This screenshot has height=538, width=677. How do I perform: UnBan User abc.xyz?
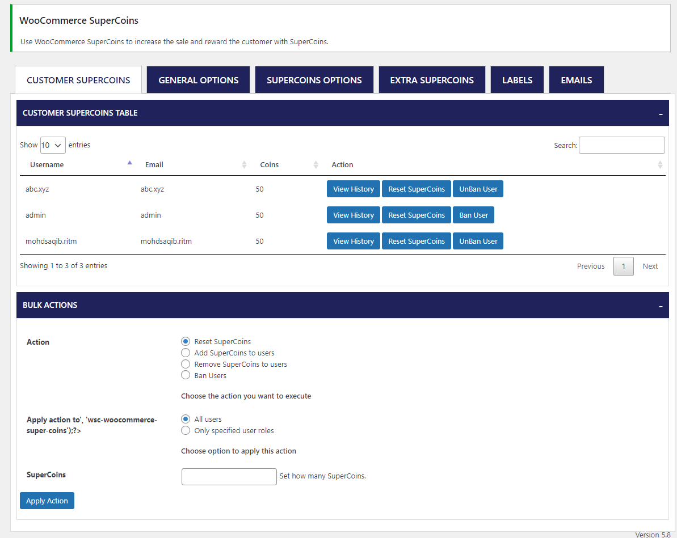(478, 189)
